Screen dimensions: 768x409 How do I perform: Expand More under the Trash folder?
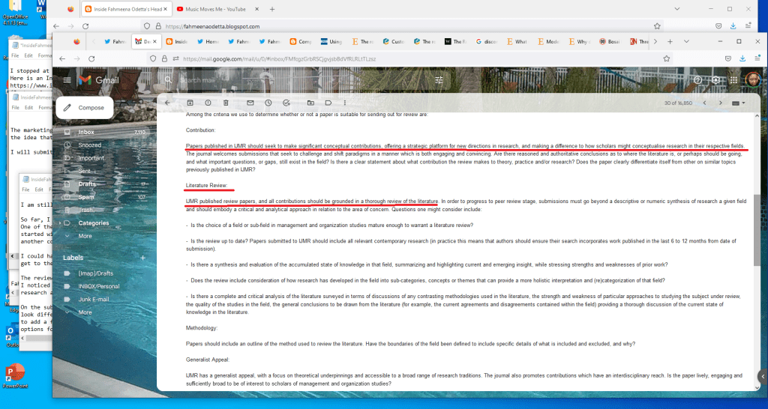click(x=85, y=235)
